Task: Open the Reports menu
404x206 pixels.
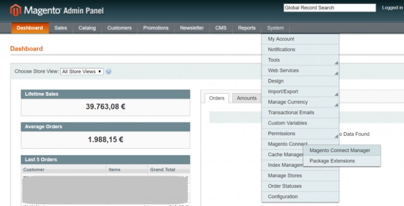Action: [247, 28]
